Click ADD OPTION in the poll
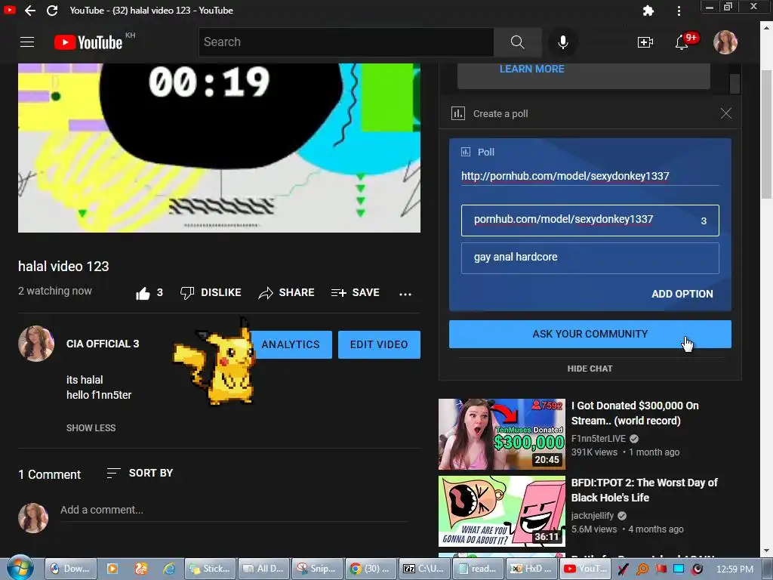Viewport: 773px width, 580px height. [x=682, y=294]
